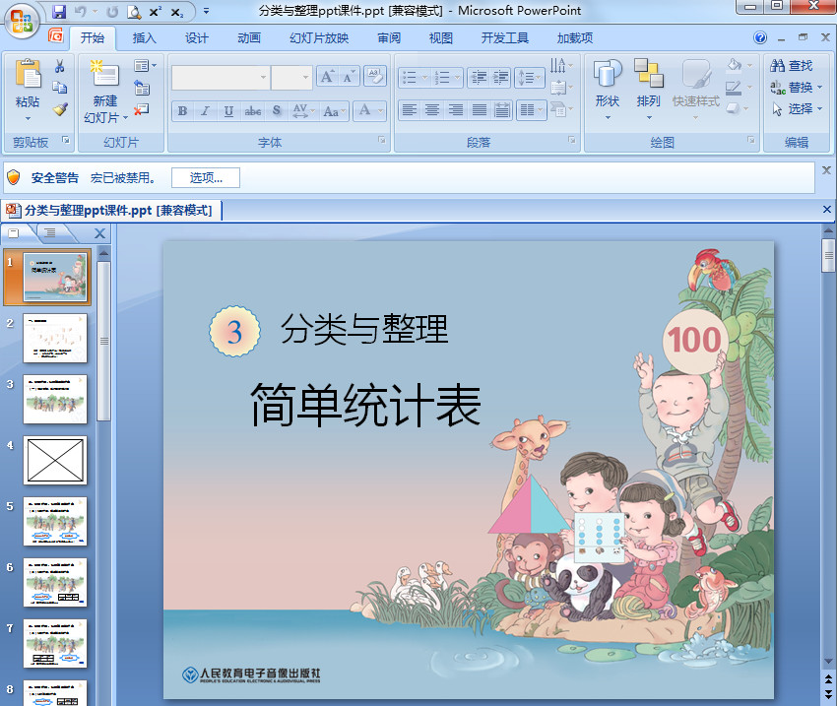Click the Subscript x₂ quick access icon
The height and width of the screenshot is (706, 837).
[176, 12]
